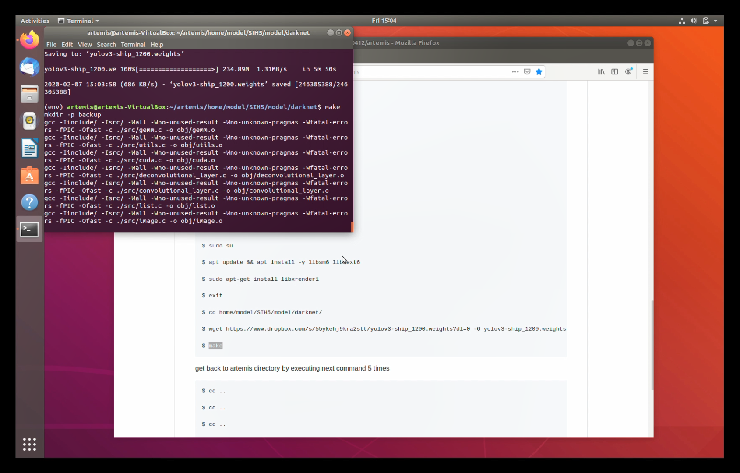
Task: Select the Terminal icon in the dock
Action: 29,229
